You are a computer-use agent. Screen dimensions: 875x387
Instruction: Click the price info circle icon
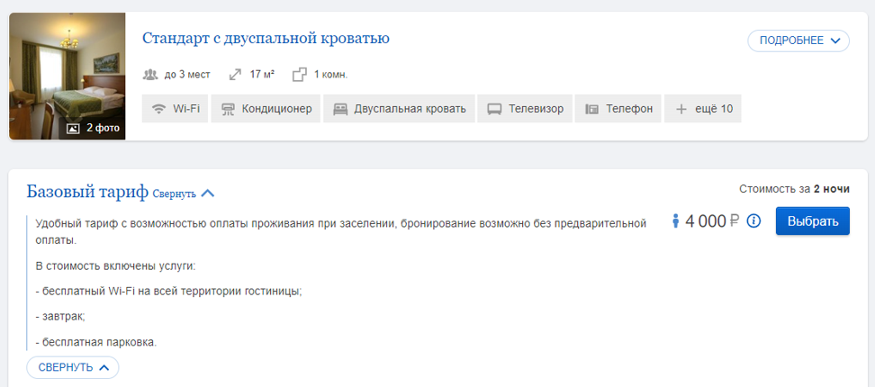(x=753, y=220)
